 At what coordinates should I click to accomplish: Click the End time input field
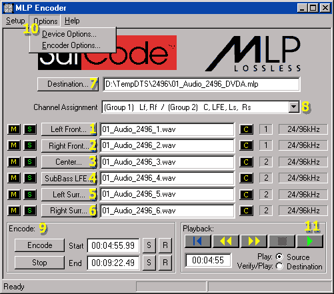113,263
